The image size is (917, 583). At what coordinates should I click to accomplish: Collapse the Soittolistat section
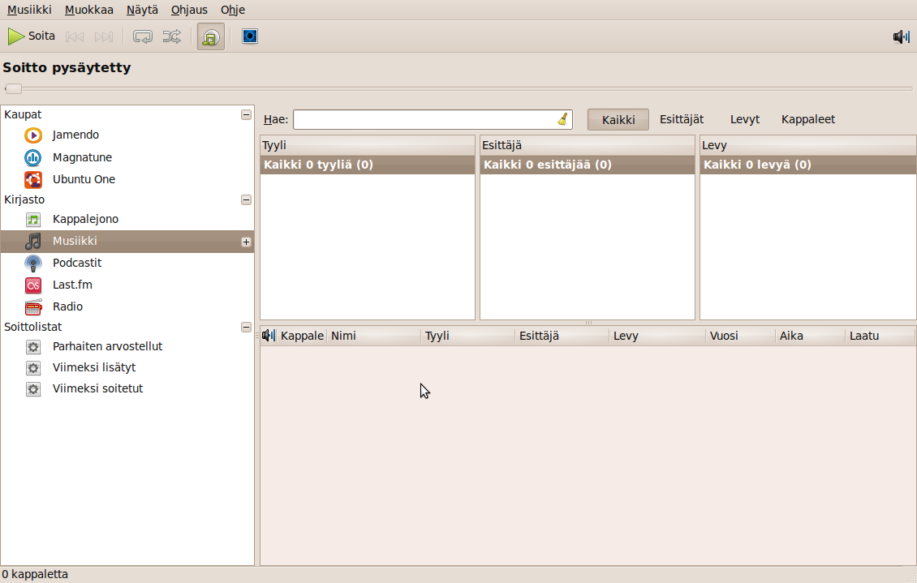246,327
